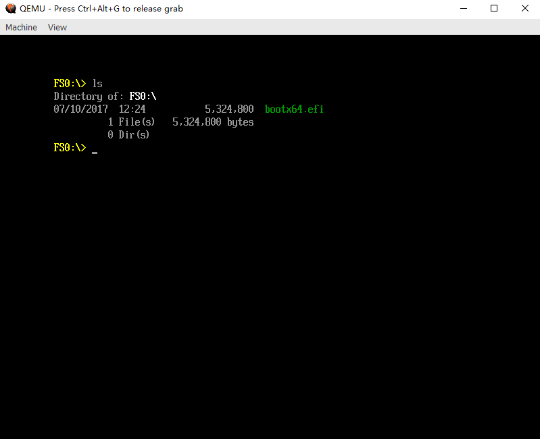Click the file size 5,324,800 beside bootx64.efi
The height and width of the screenshot is (439, 540).
[x=229, y=109]
